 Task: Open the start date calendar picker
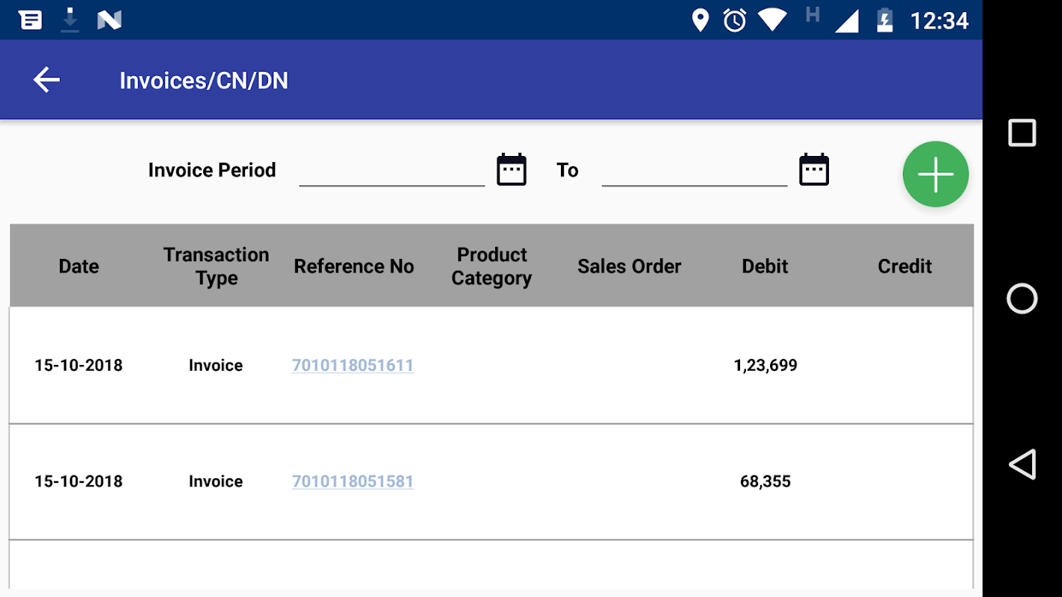click(x=512, y=170)
